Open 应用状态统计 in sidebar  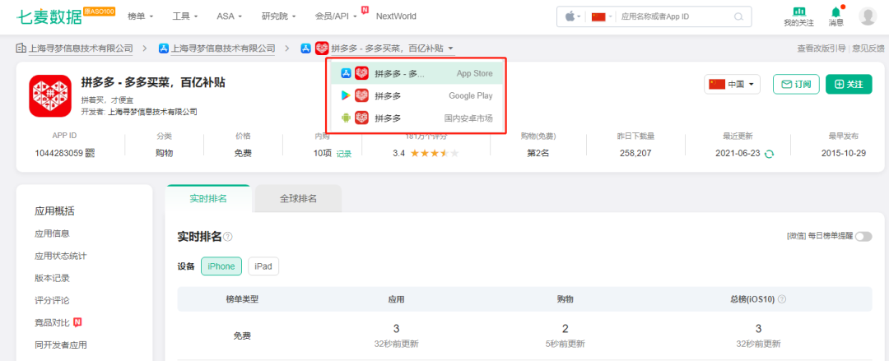click(61, 256)
